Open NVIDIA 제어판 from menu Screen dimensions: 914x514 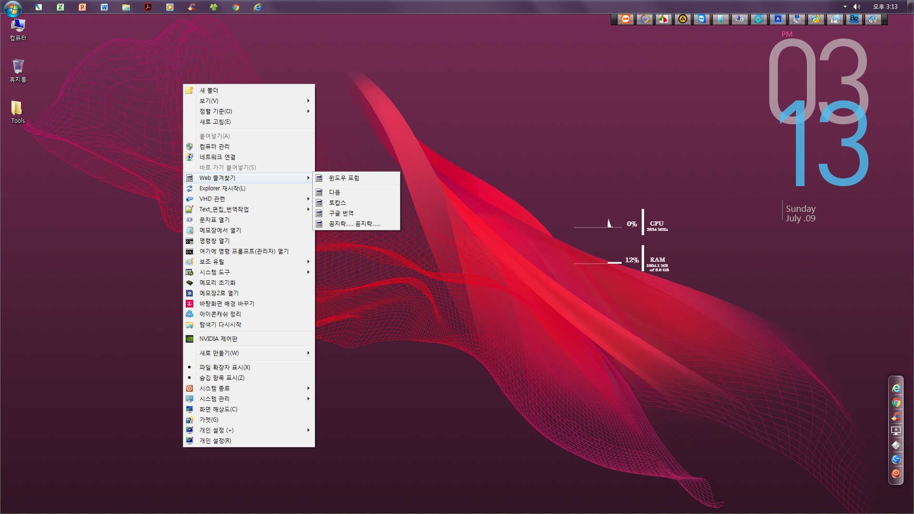(249, 339)
